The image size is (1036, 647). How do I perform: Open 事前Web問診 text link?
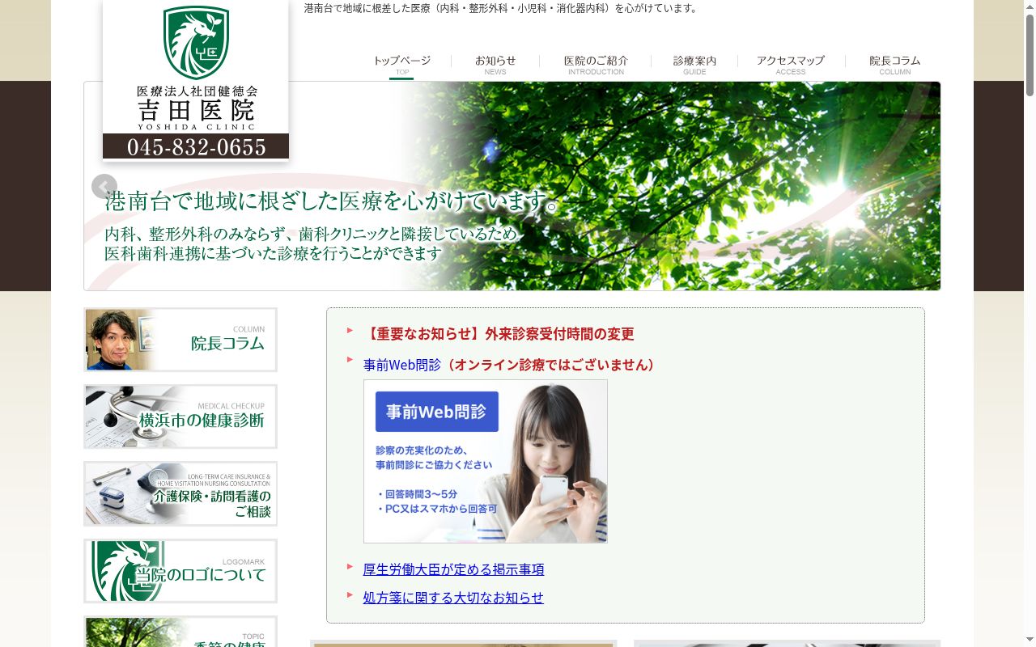coord(402,365)
